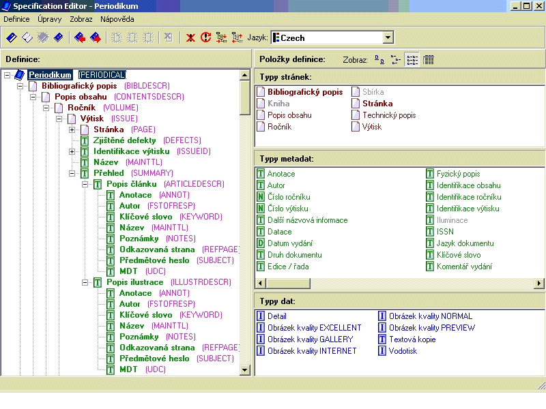Click the greyed-out page delete icon
Image resolution: width=546 pixels, height=409 pixels.
point(169,37)
